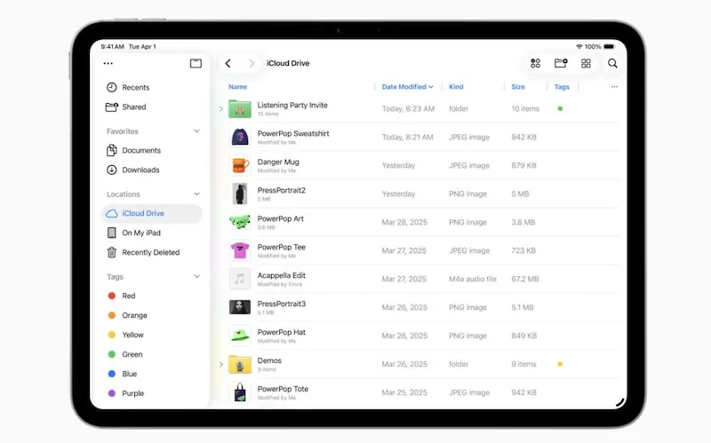Viewport: 711px width, 443px height.
Task: Toggle the sidebar visibility icon
Action: (x=196, y=63)
